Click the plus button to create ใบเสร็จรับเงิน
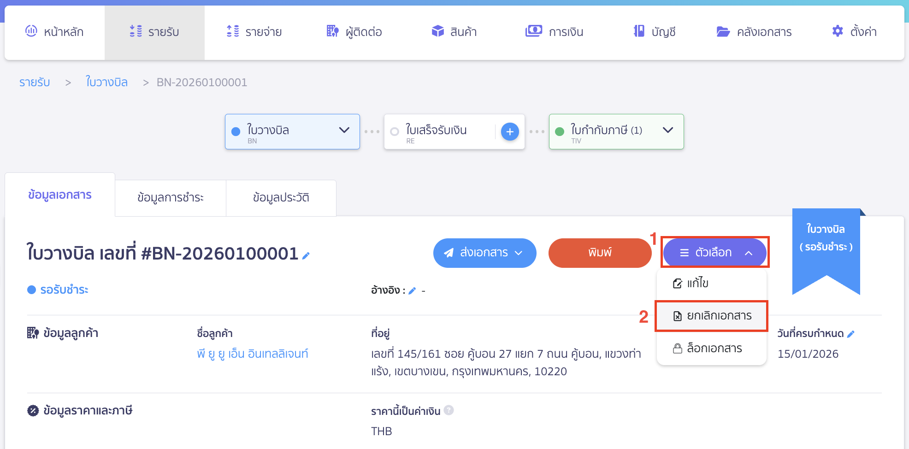The width and height of the screenshot is (909, 449). [510, 131]
